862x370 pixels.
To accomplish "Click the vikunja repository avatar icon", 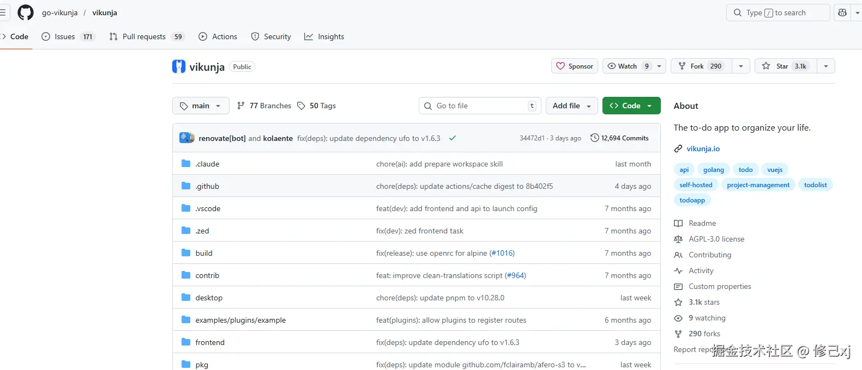I will point(179,66).
